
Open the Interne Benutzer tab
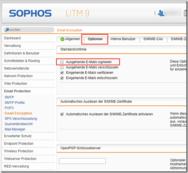click(123, 39)
